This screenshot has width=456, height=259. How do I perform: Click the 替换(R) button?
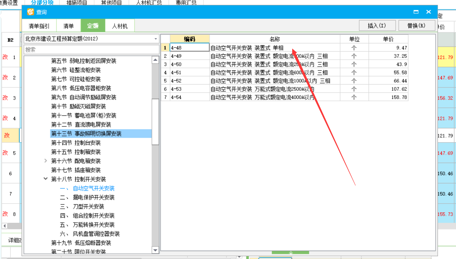(x=416, y=26)
